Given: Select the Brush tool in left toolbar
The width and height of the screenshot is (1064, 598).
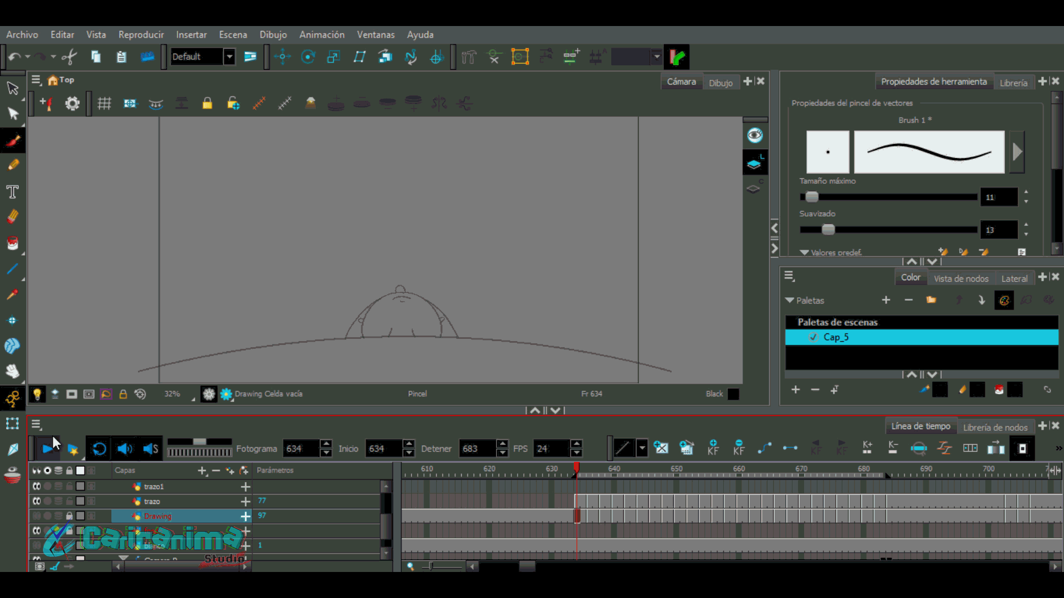Looking at the screenshot, I should [13, 141].
